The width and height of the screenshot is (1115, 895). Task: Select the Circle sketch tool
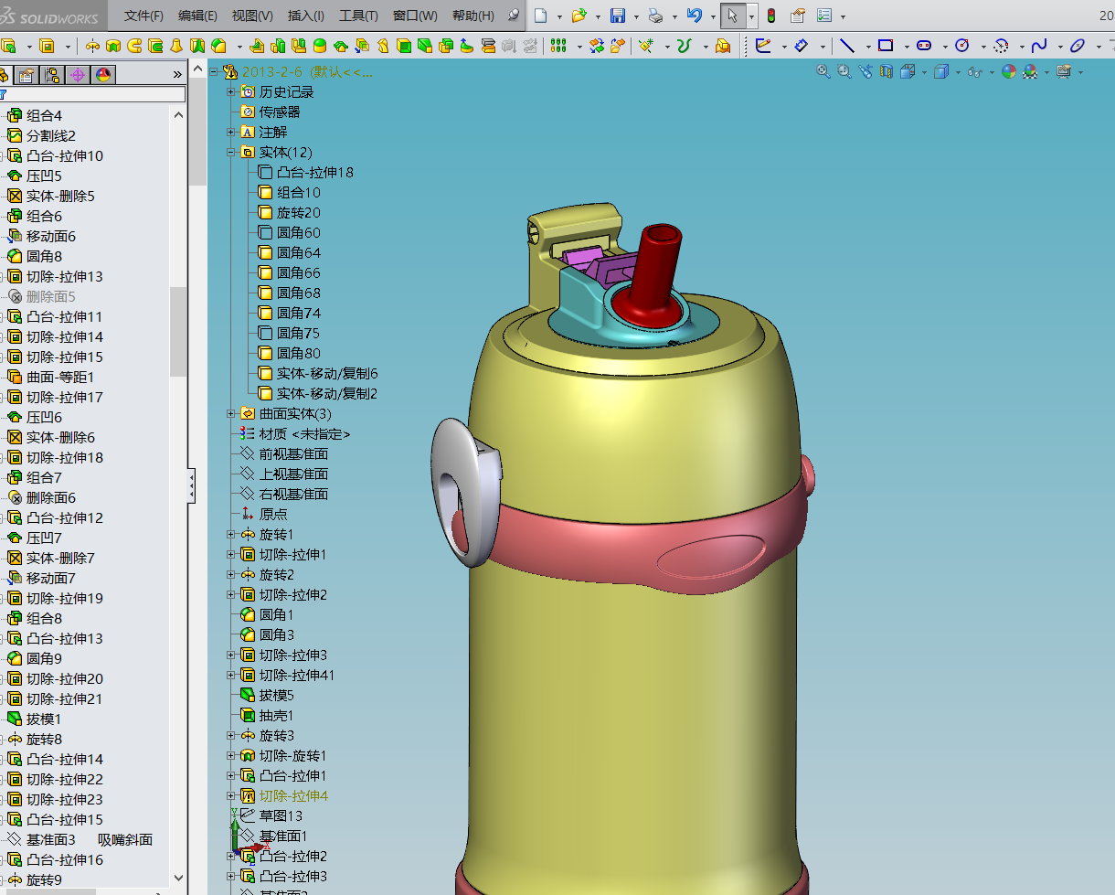(x=961, y=46)
